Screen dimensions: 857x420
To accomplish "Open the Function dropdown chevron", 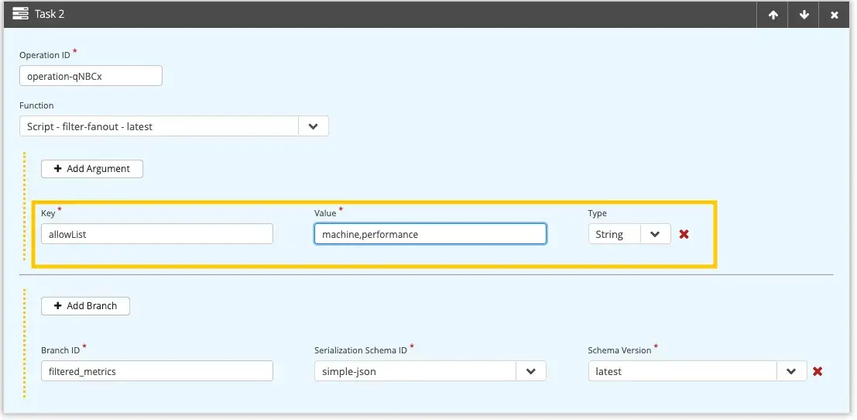I will [x=314, y=126].
